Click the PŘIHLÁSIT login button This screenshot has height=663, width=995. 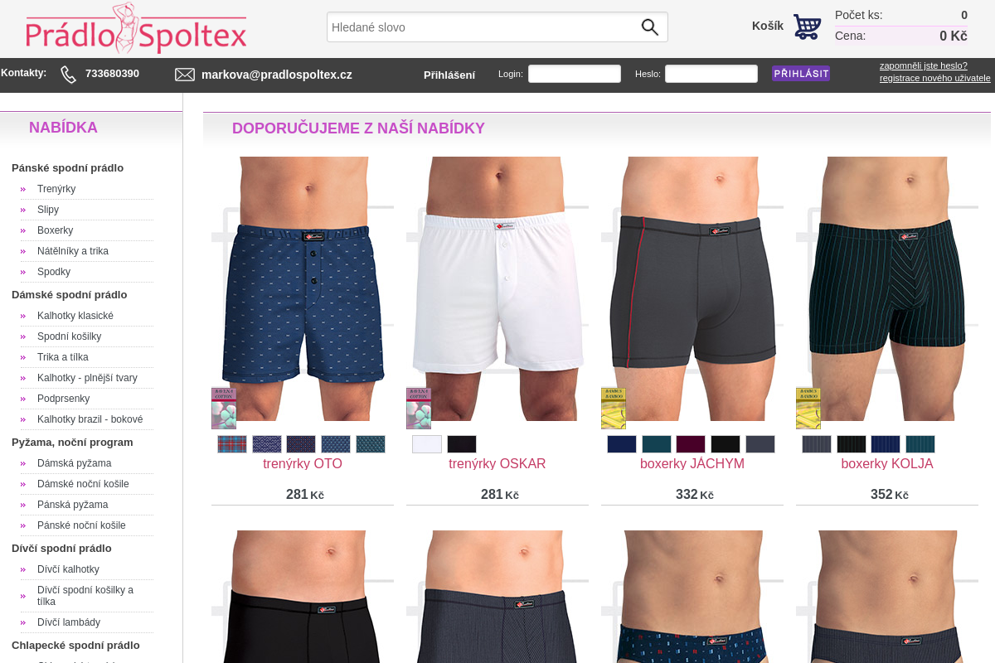(801, 74)
